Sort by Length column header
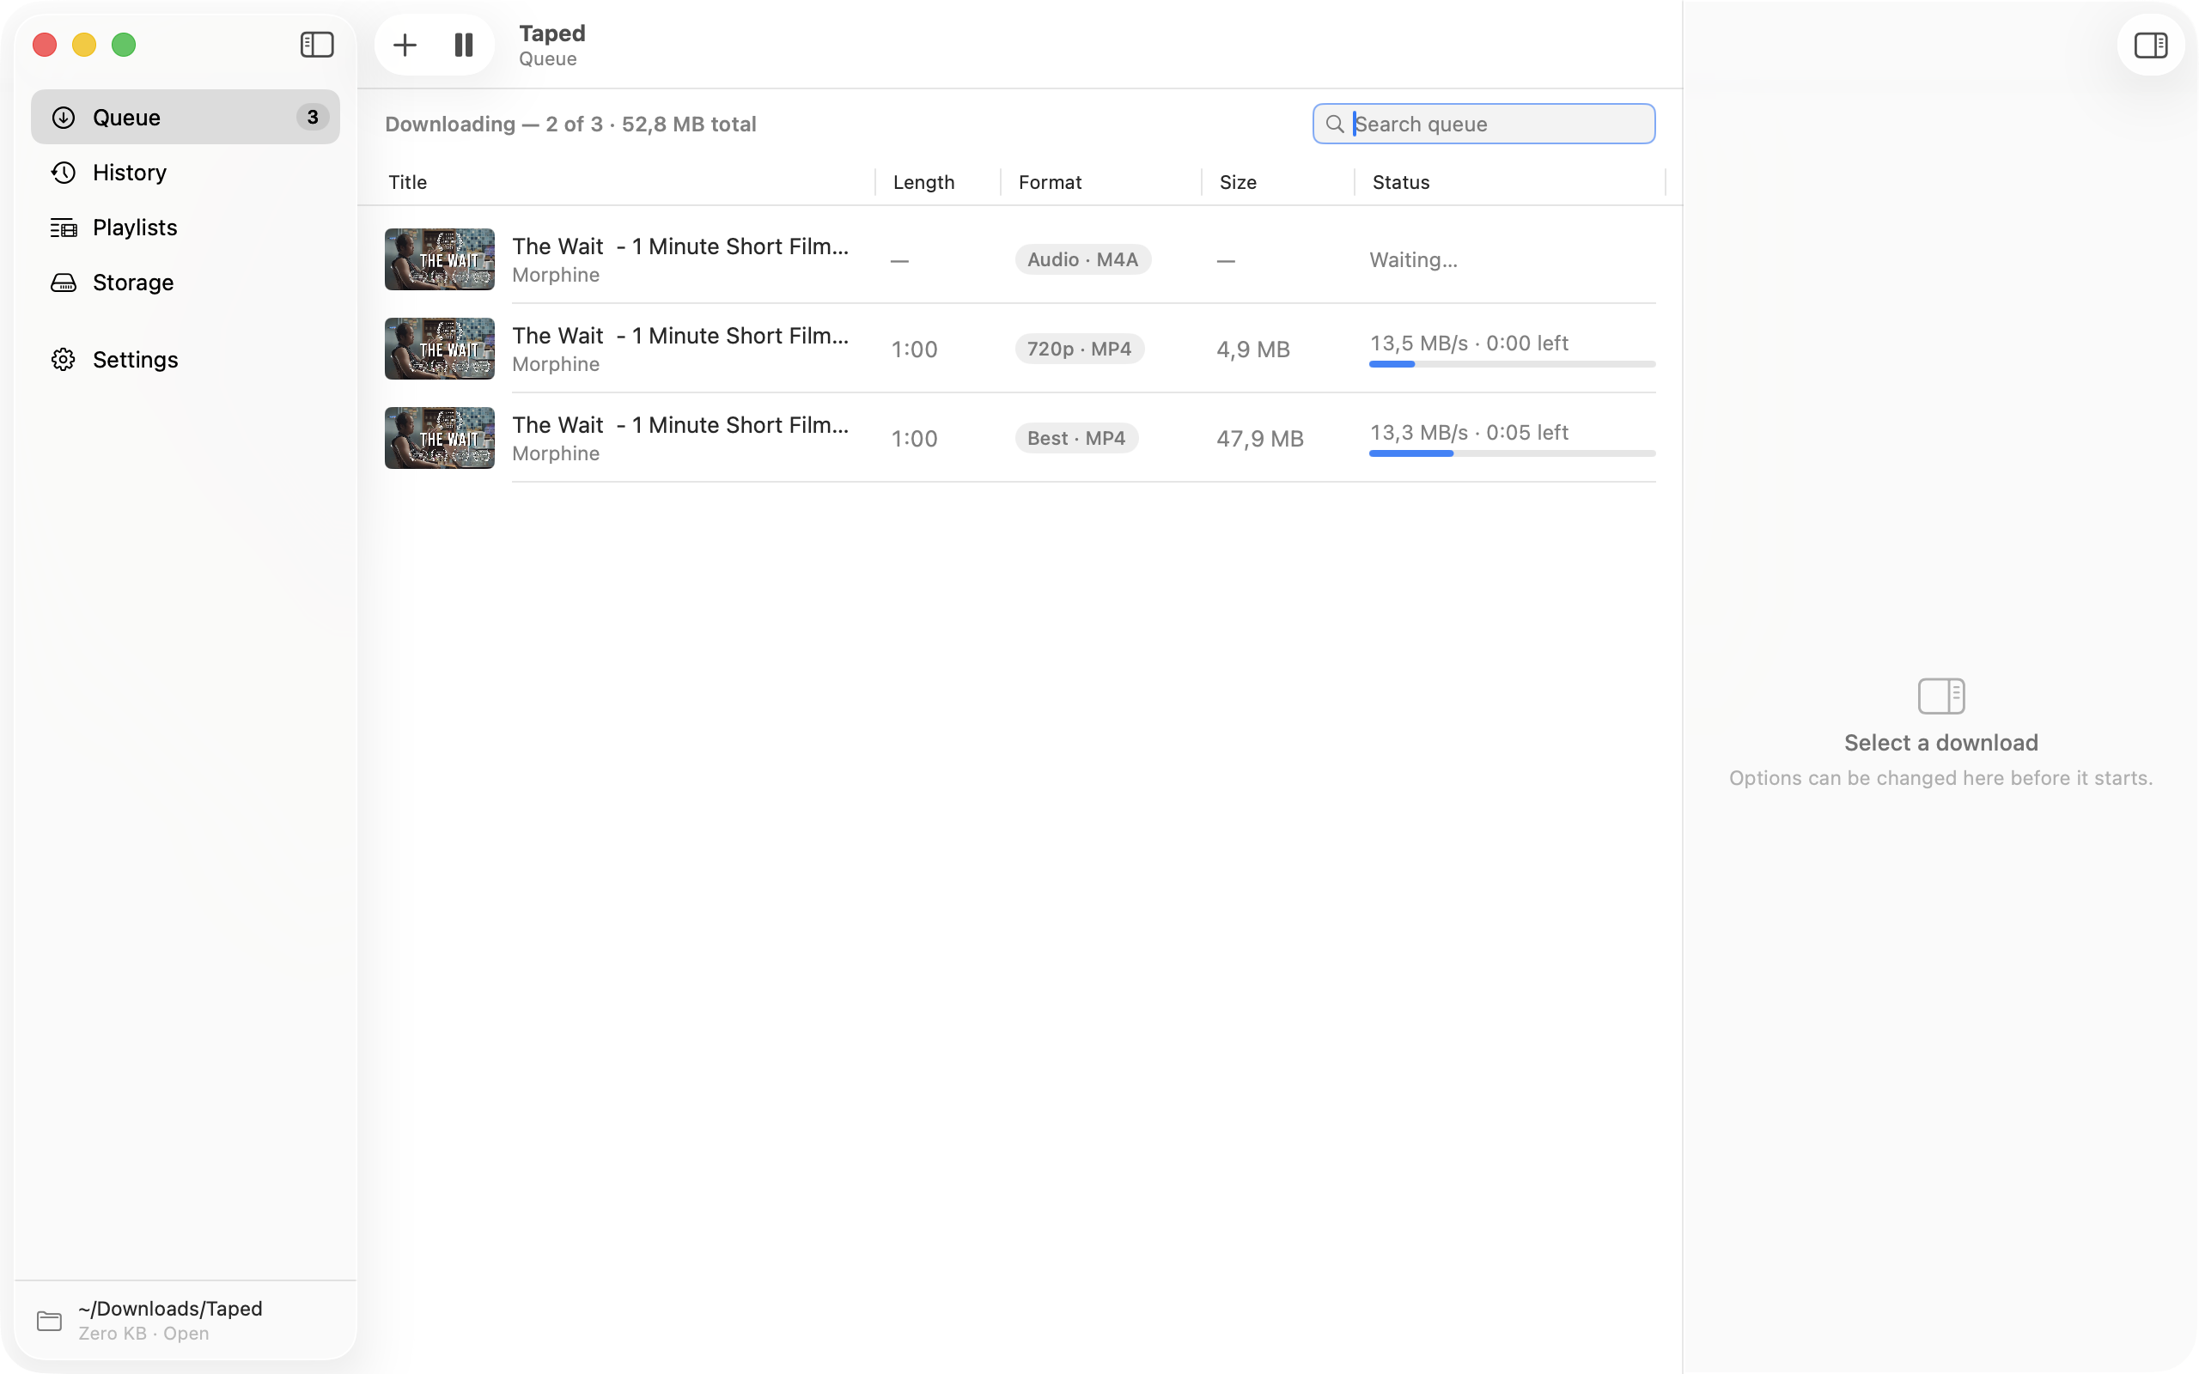The width and height of the screenshot is (2199, 1374). [x=923, y=182]
